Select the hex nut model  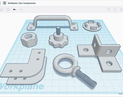point(29,40)
